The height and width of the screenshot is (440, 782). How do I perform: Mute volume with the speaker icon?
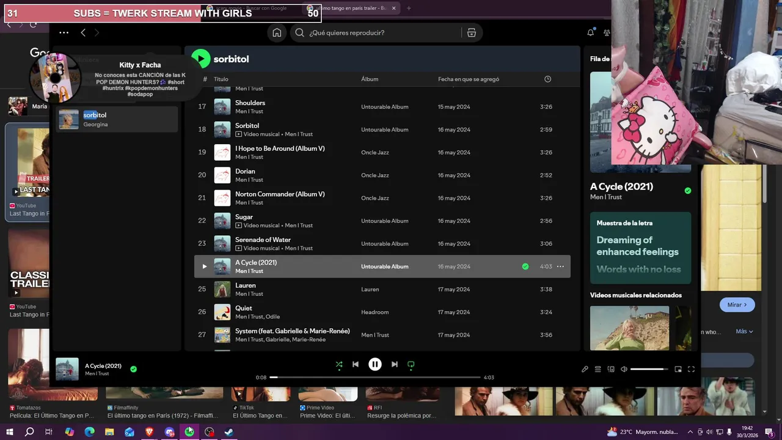(x=624, y=369)
